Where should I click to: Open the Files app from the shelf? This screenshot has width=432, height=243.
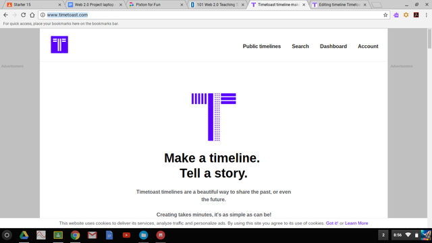point(144,235)
